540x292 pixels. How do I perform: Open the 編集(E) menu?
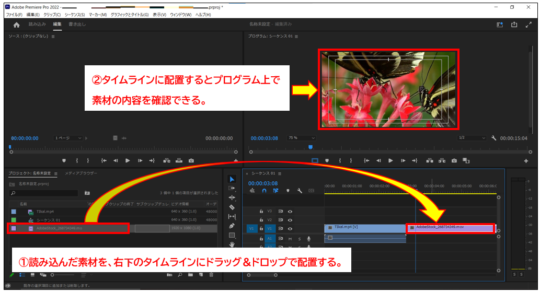coord(33,15)
